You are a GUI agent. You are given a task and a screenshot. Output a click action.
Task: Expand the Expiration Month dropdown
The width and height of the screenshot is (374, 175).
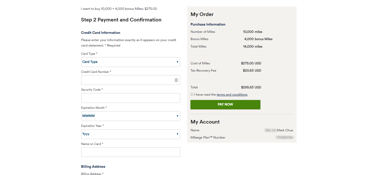(x=130, y=116)
